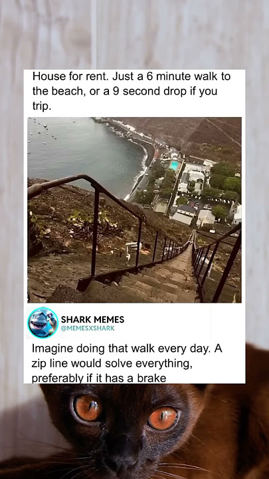Click the Shark Memes profile avatar

click(43, 323)
